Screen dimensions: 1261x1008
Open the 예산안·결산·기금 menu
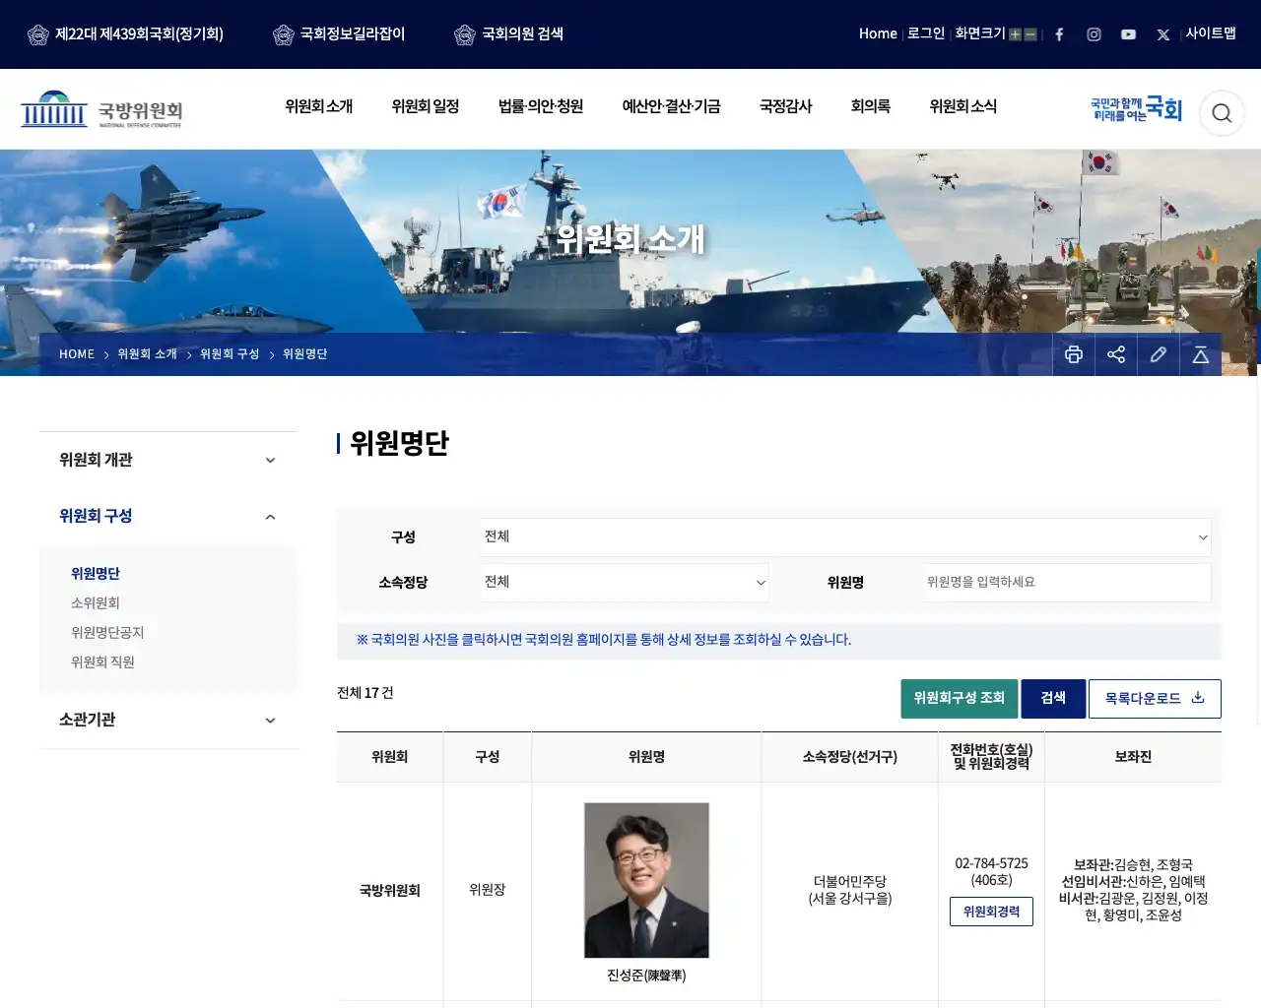[x=671, y=106]
